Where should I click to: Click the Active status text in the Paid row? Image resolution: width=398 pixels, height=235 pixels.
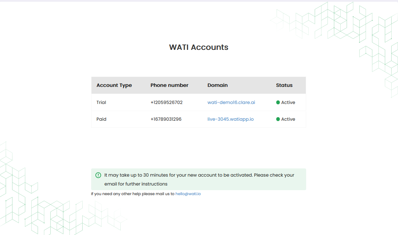[288, 119]
